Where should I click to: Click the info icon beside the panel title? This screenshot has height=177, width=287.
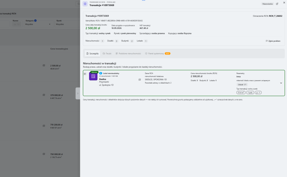[85, 4]
